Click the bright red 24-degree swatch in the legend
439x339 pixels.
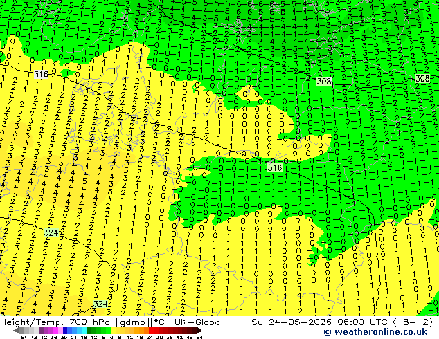click(x=151, y=330)
